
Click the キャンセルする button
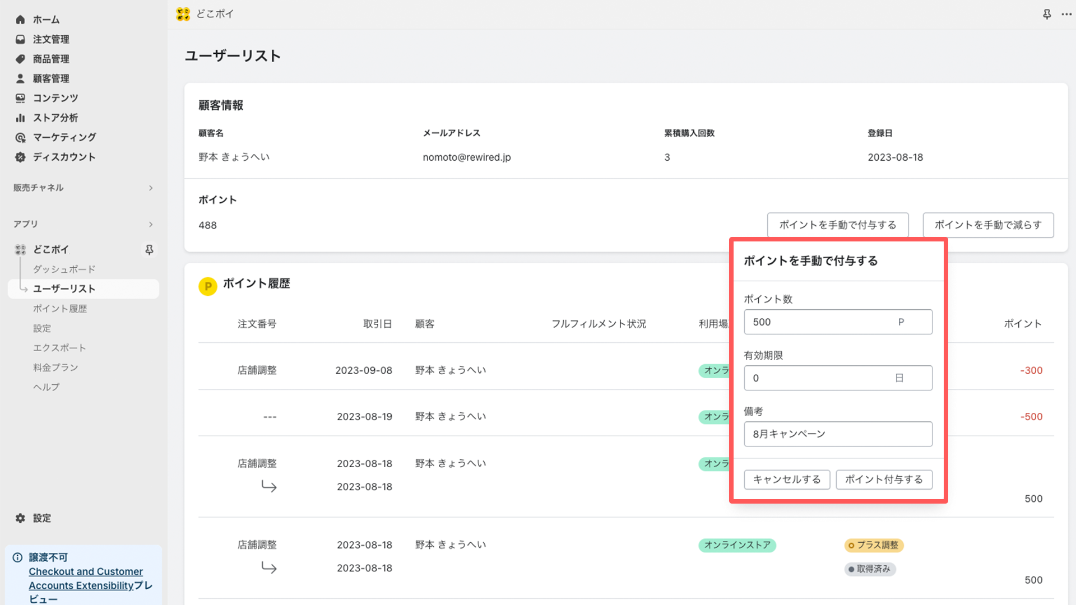click(x=787, y=480)
